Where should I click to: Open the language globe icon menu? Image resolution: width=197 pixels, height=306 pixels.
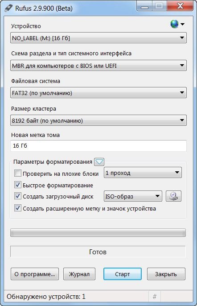177,24
